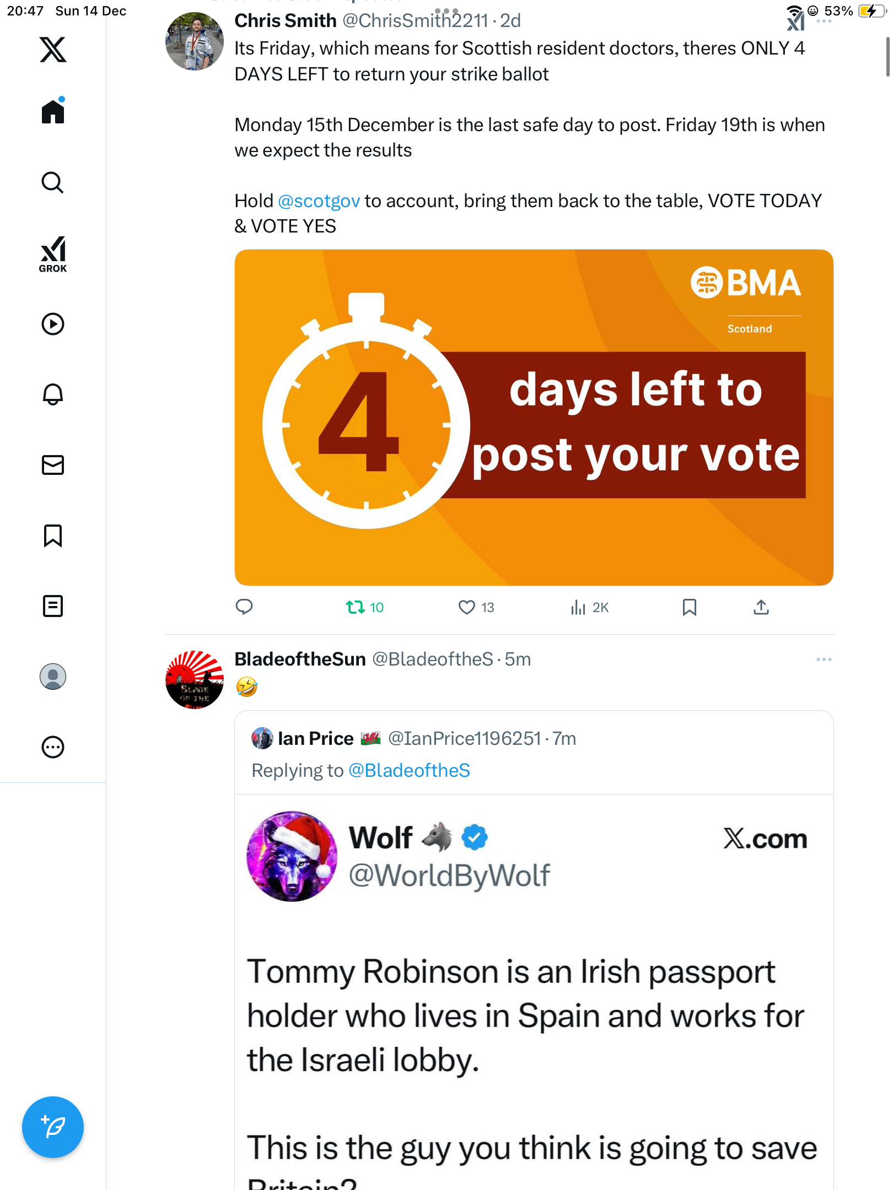Open more options for BladeoftheSun post
The image size is (893, 1190).
[x=824, y=659]
